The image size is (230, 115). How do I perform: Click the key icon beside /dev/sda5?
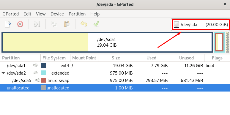pyautogui.click(x=38, y=80)
